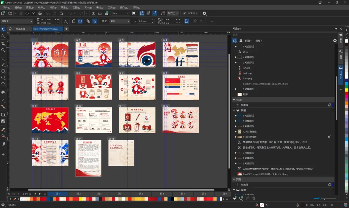
Task: Expand the 128 对象群组 group
Action: [x=236, y=132]
